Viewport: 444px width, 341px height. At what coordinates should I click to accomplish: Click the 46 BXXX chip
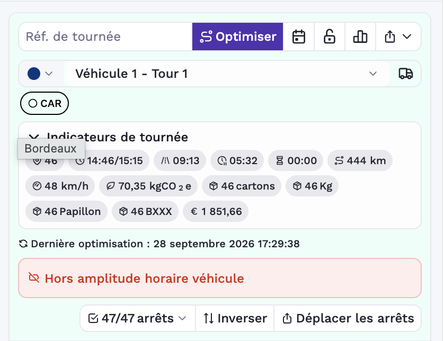click(x=145, y=211)
